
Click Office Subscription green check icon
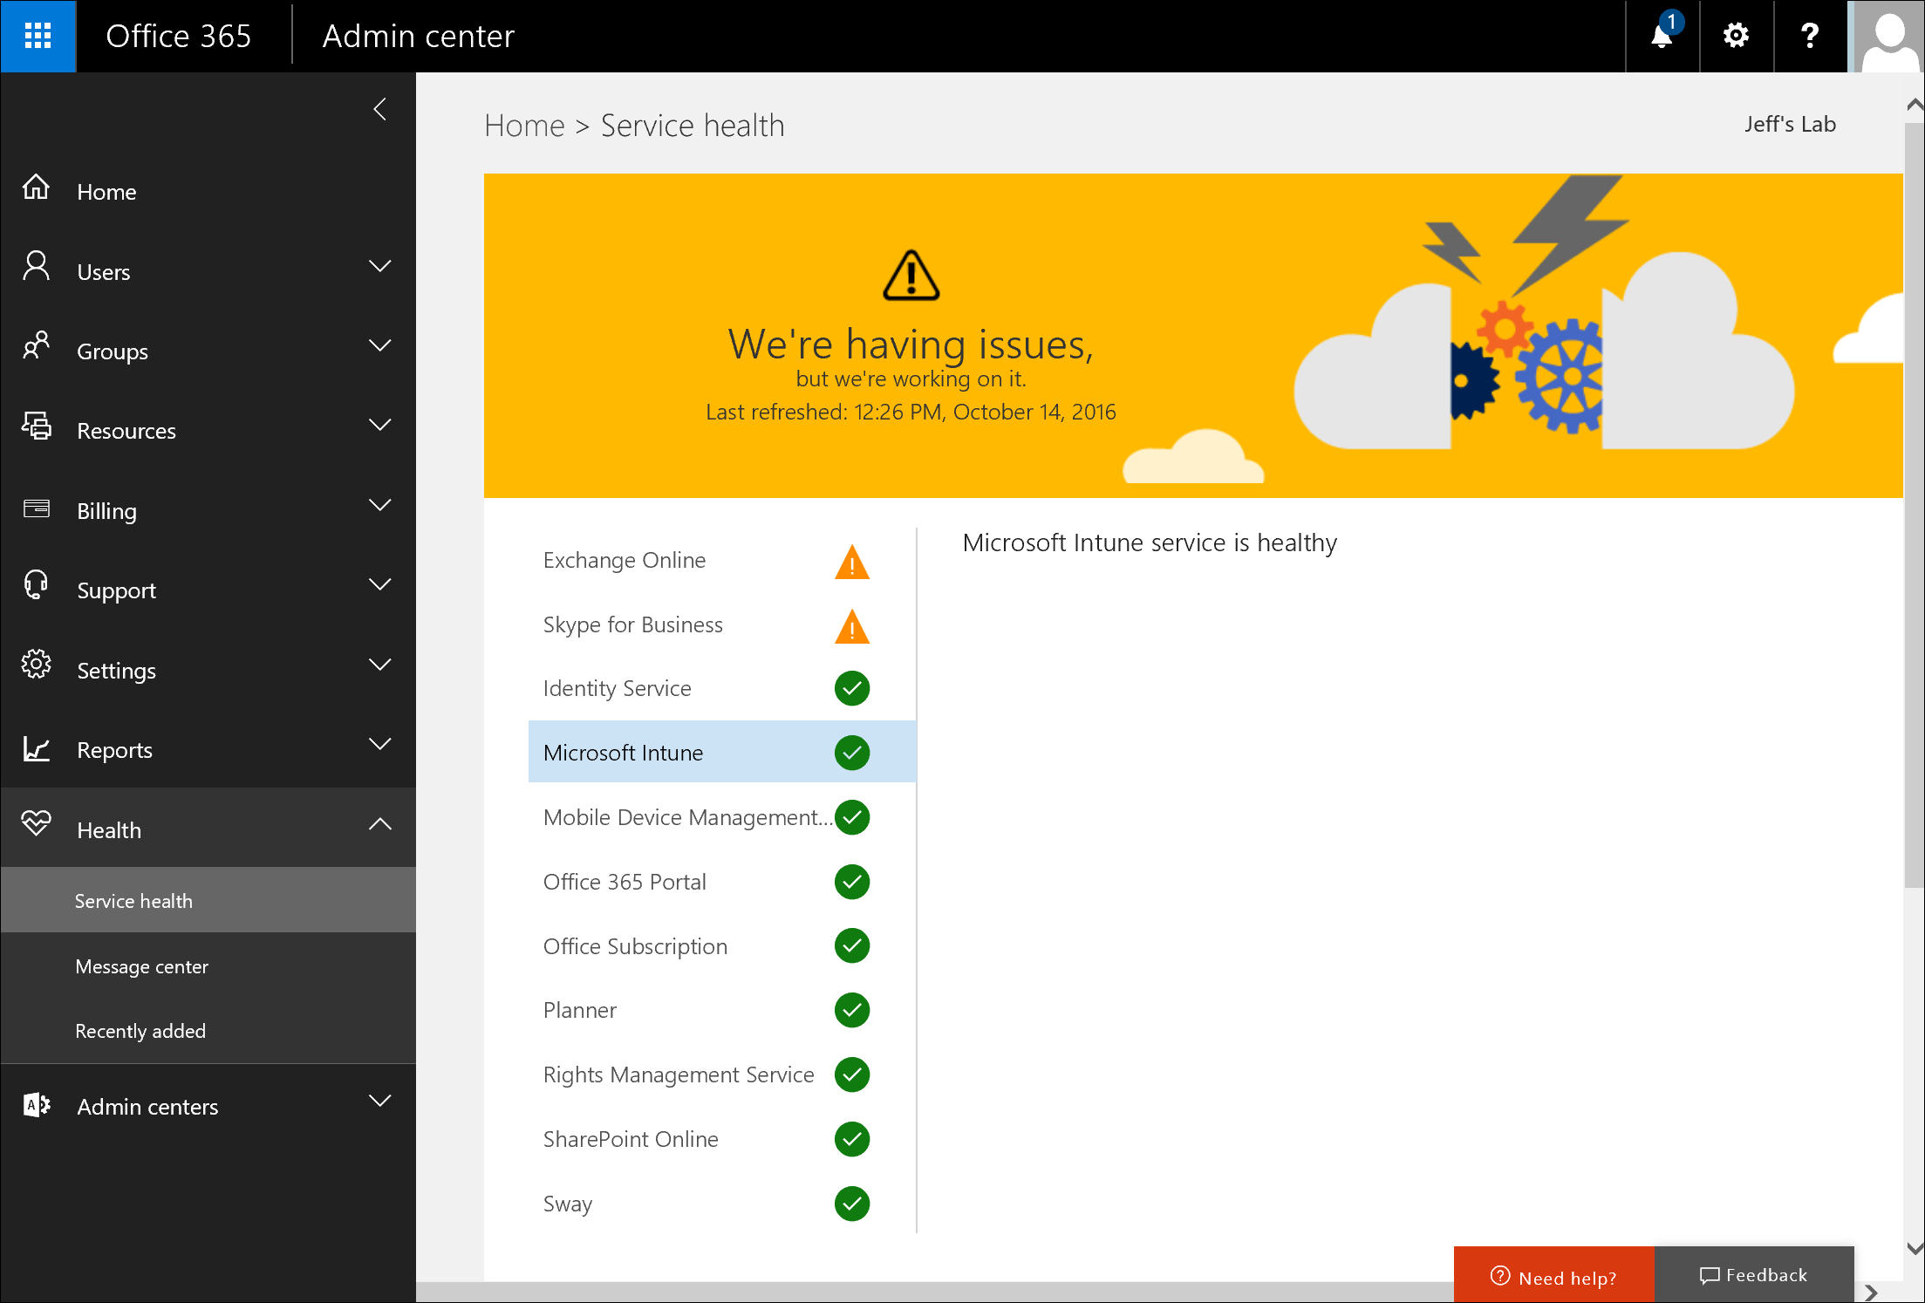(852, 945)
